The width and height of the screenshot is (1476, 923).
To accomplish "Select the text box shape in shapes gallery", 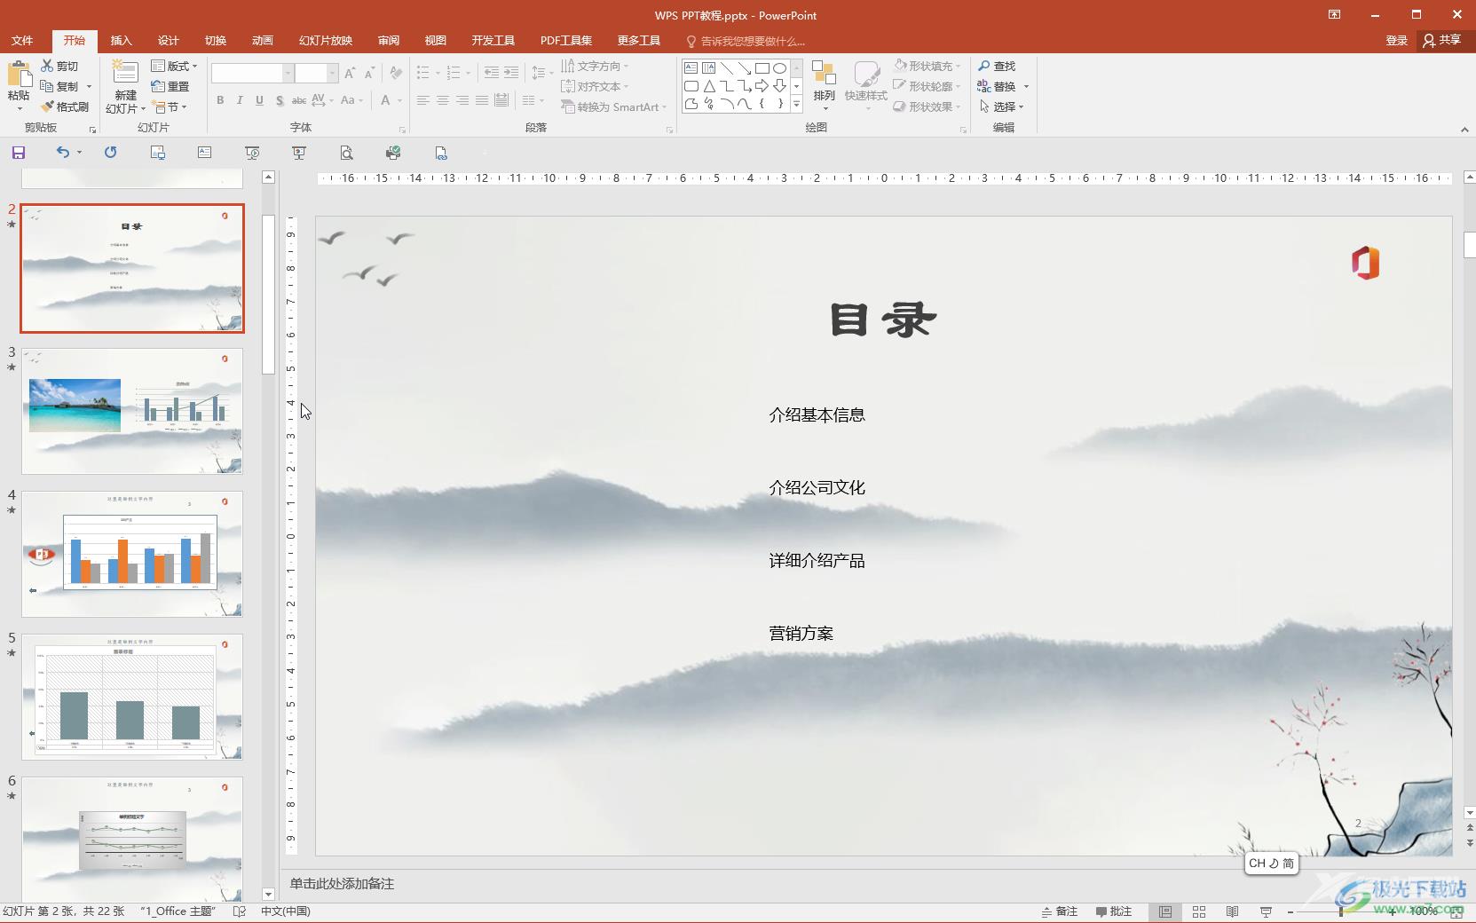I will pyautogui.click(x=691, y=68).
